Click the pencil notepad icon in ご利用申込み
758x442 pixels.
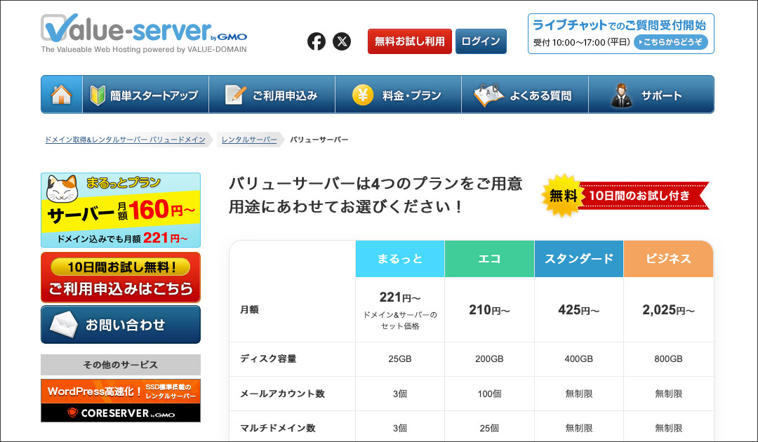coord(235,95)
